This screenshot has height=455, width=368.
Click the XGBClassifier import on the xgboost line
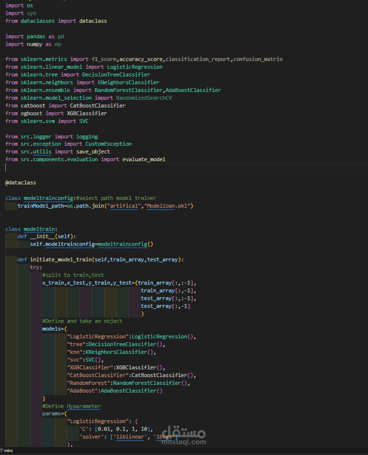[87, 113]
